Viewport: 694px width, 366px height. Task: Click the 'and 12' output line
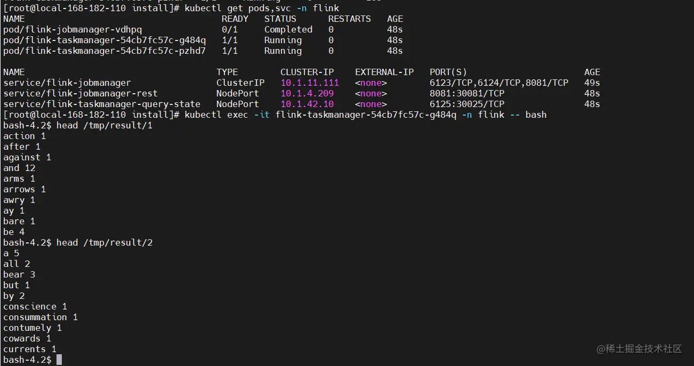[x=19, y=168]
